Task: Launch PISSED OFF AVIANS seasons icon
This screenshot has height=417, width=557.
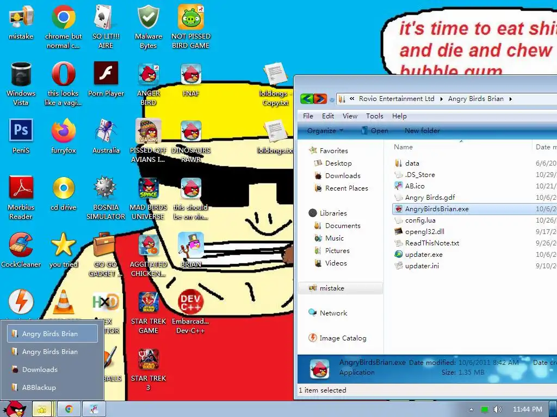Action: coord(148,141)
